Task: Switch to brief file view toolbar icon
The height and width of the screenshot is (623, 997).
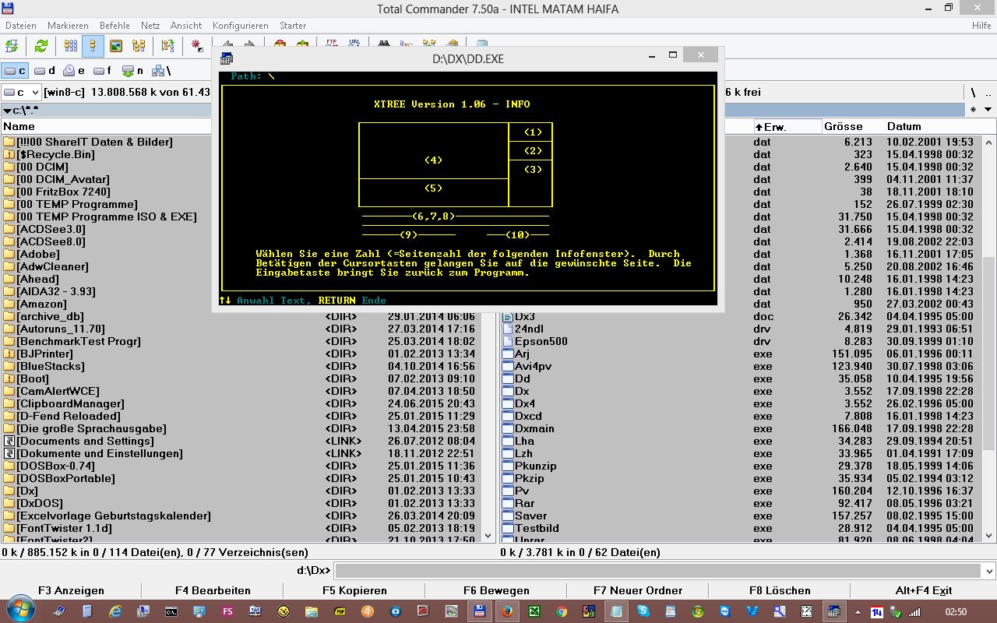Action: [x=71, y=46]
